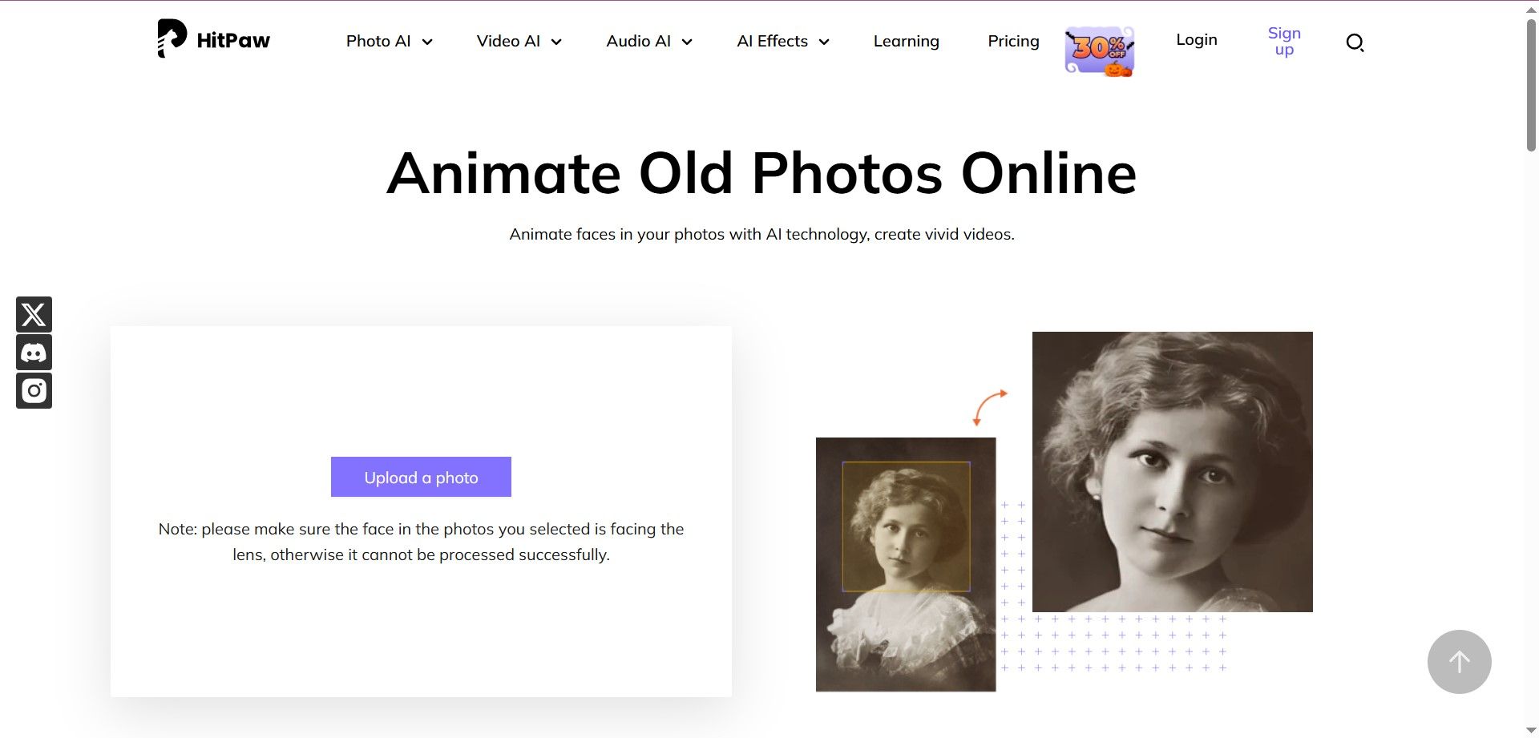
Task: Click the page vertical scrollbar thumb
Action: pos(1531,84)
